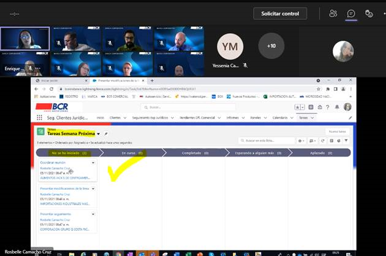Switch to the Iniciar sesión browser tab

61,80
